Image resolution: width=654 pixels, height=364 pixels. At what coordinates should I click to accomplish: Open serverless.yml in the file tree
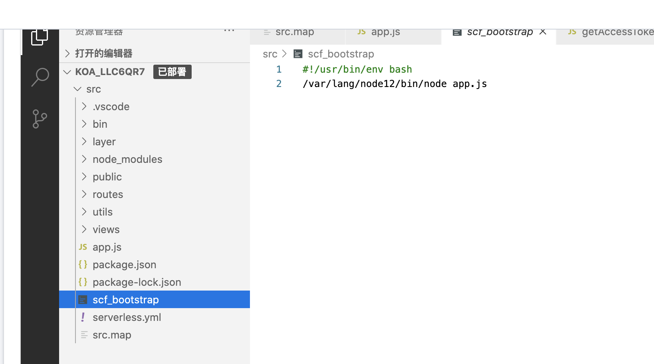tap(155, 317)
